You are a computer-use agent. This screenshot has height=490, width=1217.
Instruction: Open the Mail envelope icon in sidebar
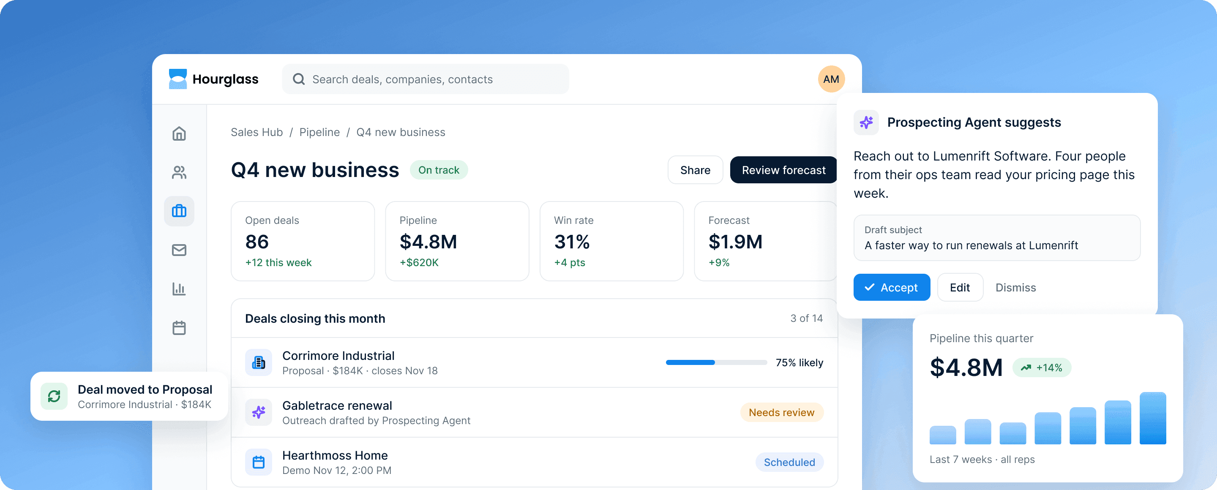(179, 250)
